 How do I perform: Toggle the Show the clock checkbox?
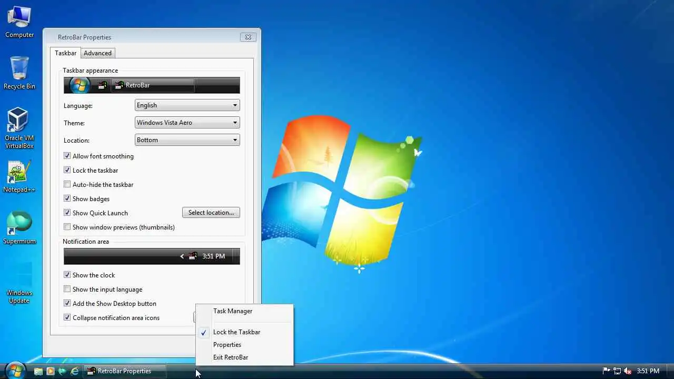click(67, 275)
